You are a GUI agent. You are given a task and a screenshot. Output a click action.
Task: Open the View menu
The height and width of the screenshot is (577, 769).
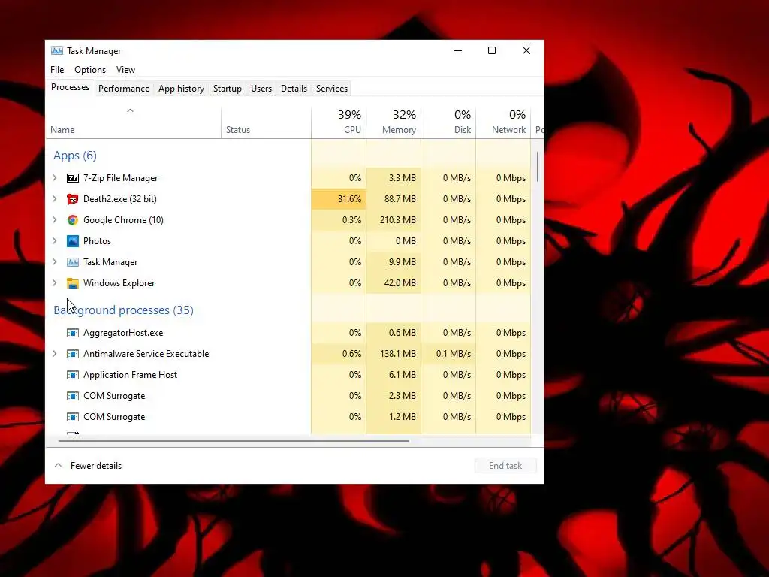click(x=125, y=70)
